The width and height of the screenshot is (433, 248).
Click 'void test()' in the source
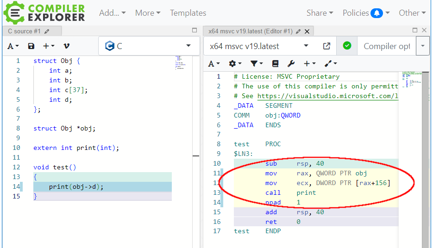tap(55, 167)
